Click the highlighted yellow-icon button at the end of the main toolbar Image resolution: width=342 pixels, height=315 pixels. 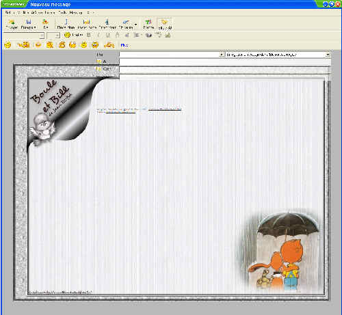click(x=165, y=24)
